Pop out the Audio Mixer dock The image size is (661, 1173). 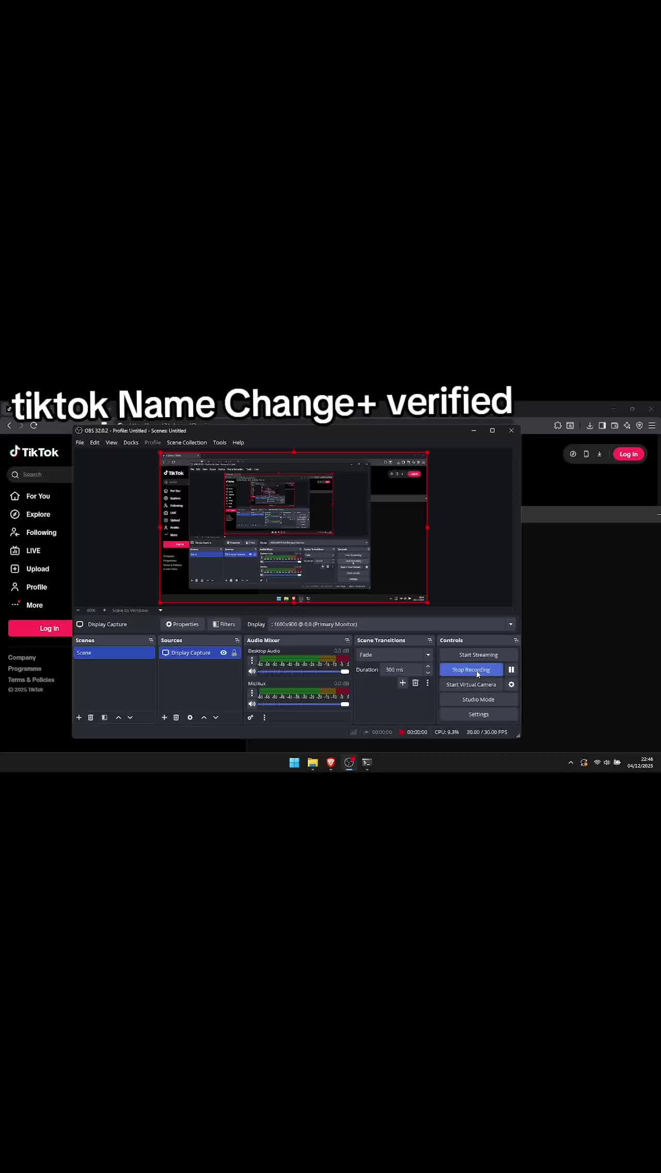(x=347, y=640)
